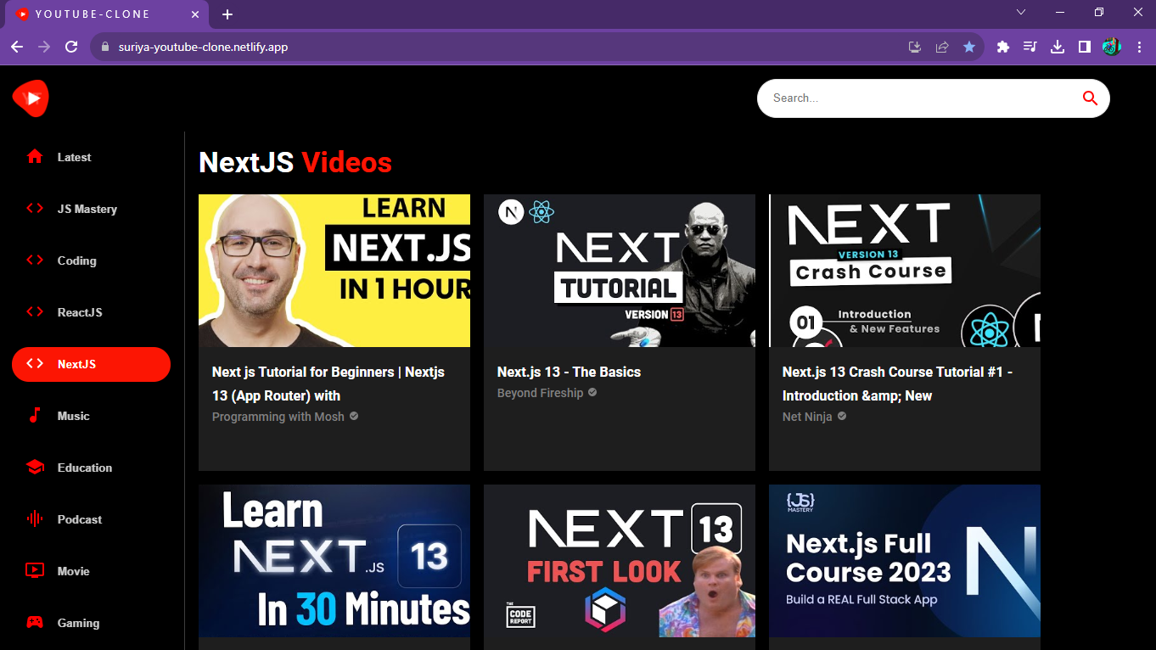View the site lock information
Image resolution: width=1156 pixels, height=650 pixels.
pyautogui.click(x=105, y=47)
